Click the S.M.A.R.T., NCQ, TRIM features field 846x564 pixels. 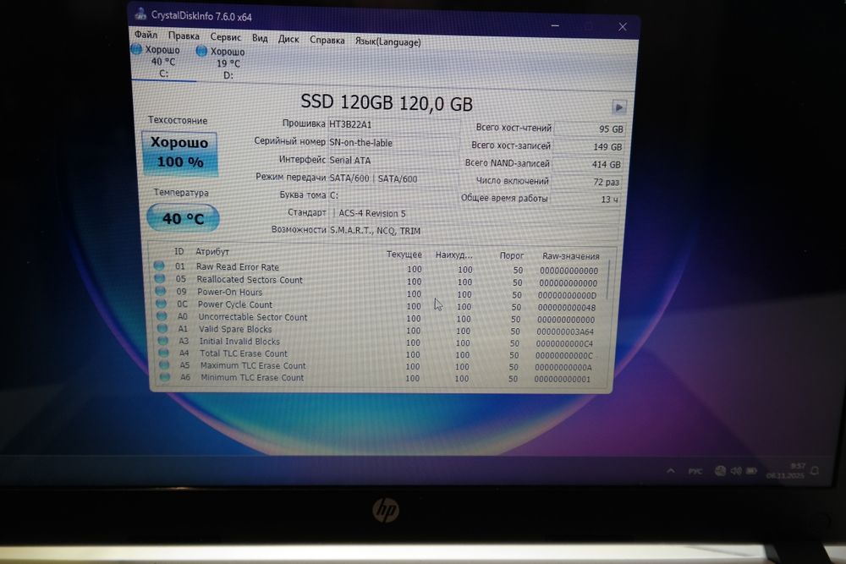click(x=474, y=231)
